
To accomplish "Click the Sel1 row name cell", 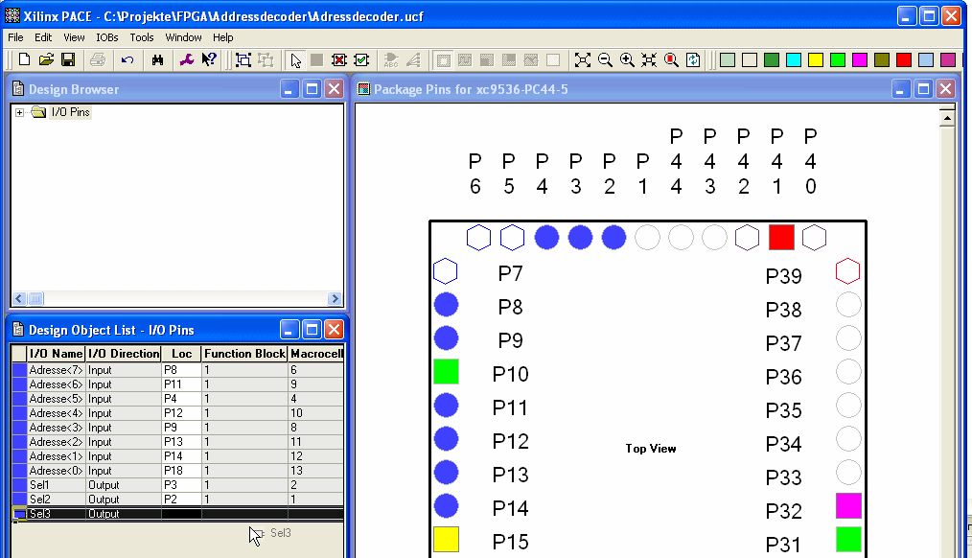I will [x=56, y=485].
